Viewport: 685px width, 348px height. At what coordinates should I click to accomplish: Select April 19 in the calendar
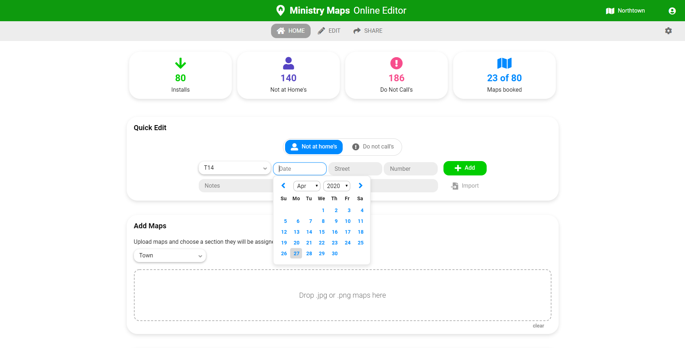(284, 243)
